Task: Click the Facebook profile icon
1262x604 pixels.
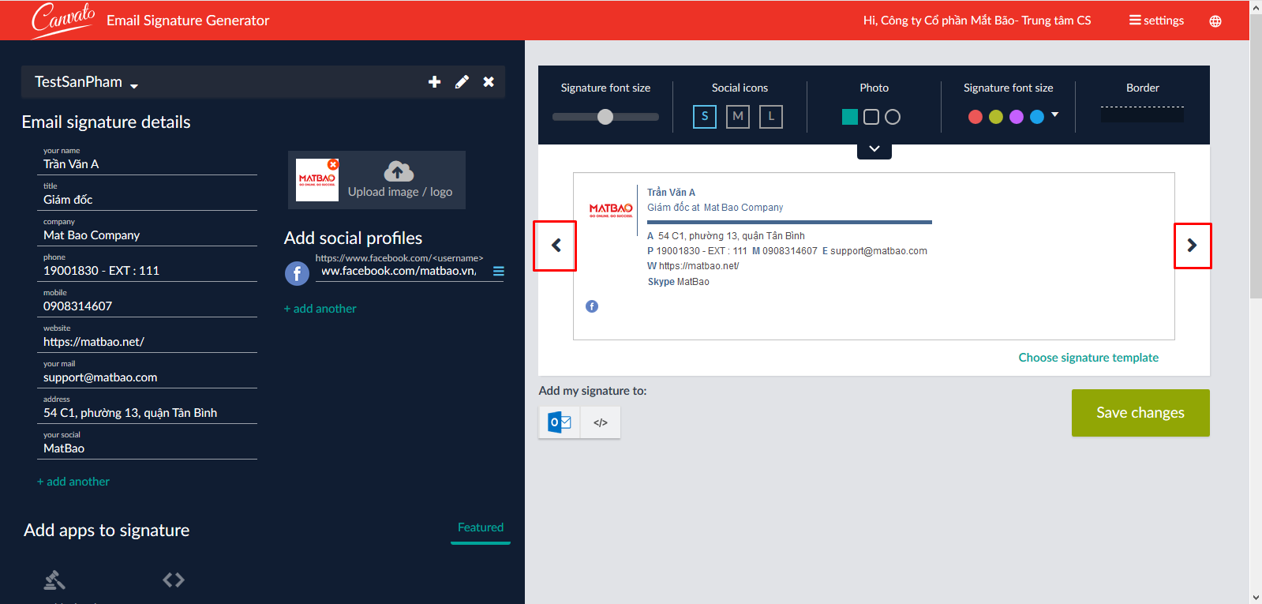Action: 297,273
